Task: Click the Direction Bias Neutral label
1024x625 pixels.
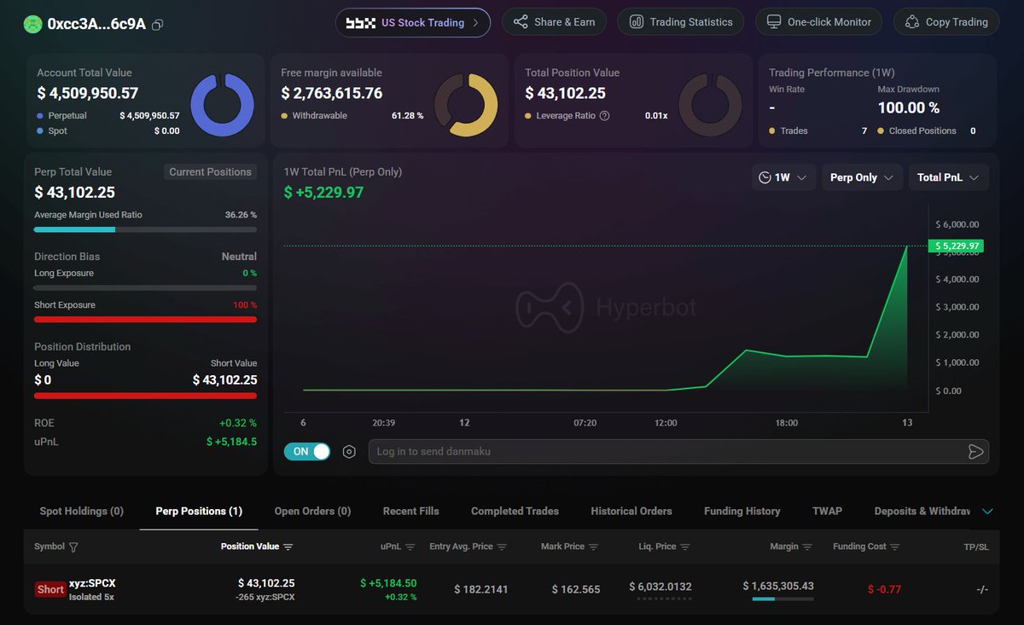Action: (239, 256)
